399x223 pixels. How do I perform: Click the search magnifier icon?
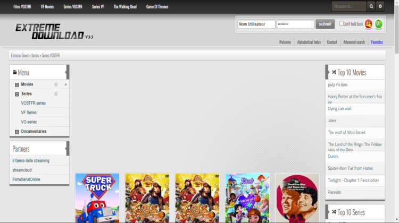coord(371,6)
